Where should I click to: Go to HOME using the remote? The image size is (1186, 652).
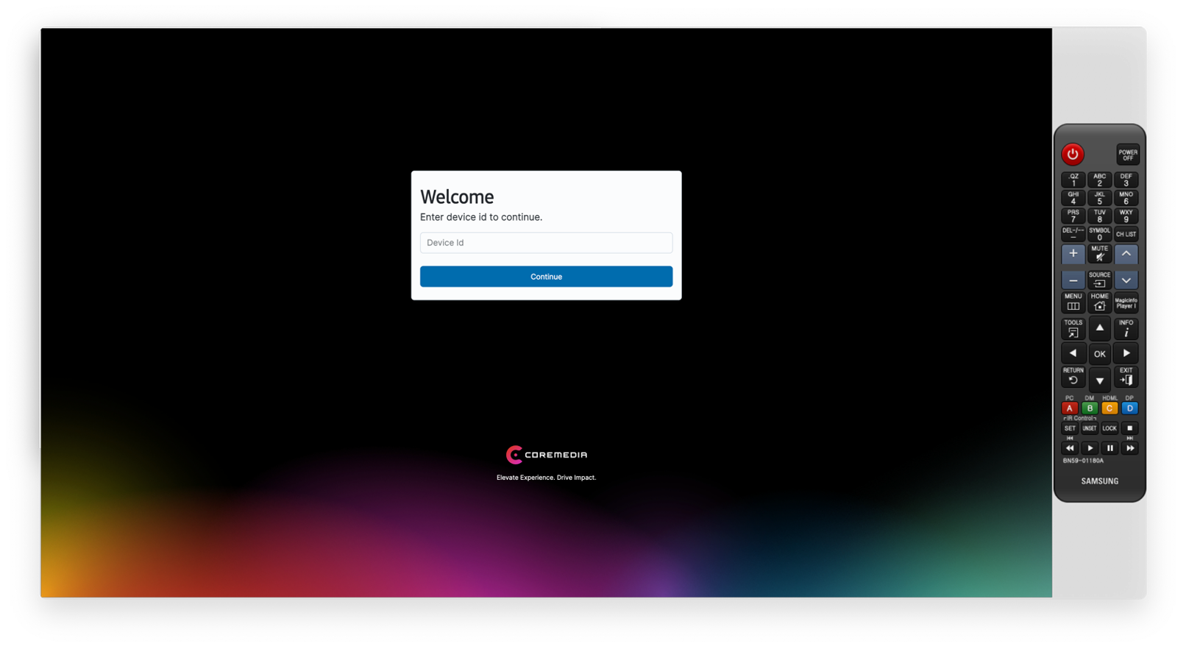[x=1099, y=302]
